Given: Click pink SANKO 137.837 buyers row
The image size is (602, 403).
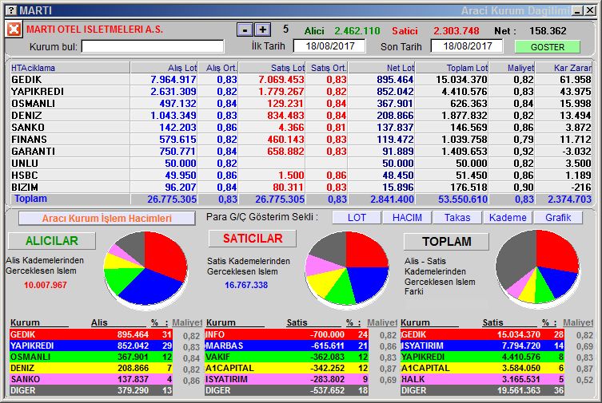Looking at the screenshot, I should pos(91,379).
